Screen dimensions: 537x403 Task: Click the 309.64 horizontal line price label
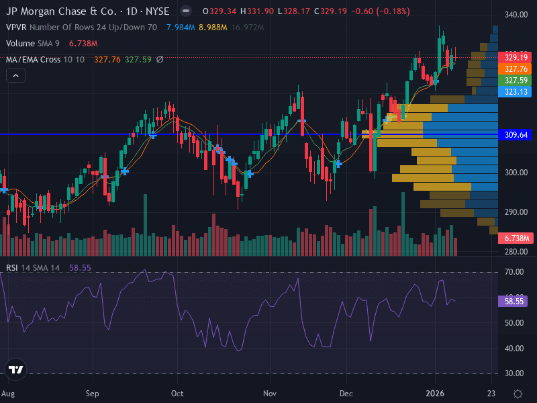click(x=515, y=135)
